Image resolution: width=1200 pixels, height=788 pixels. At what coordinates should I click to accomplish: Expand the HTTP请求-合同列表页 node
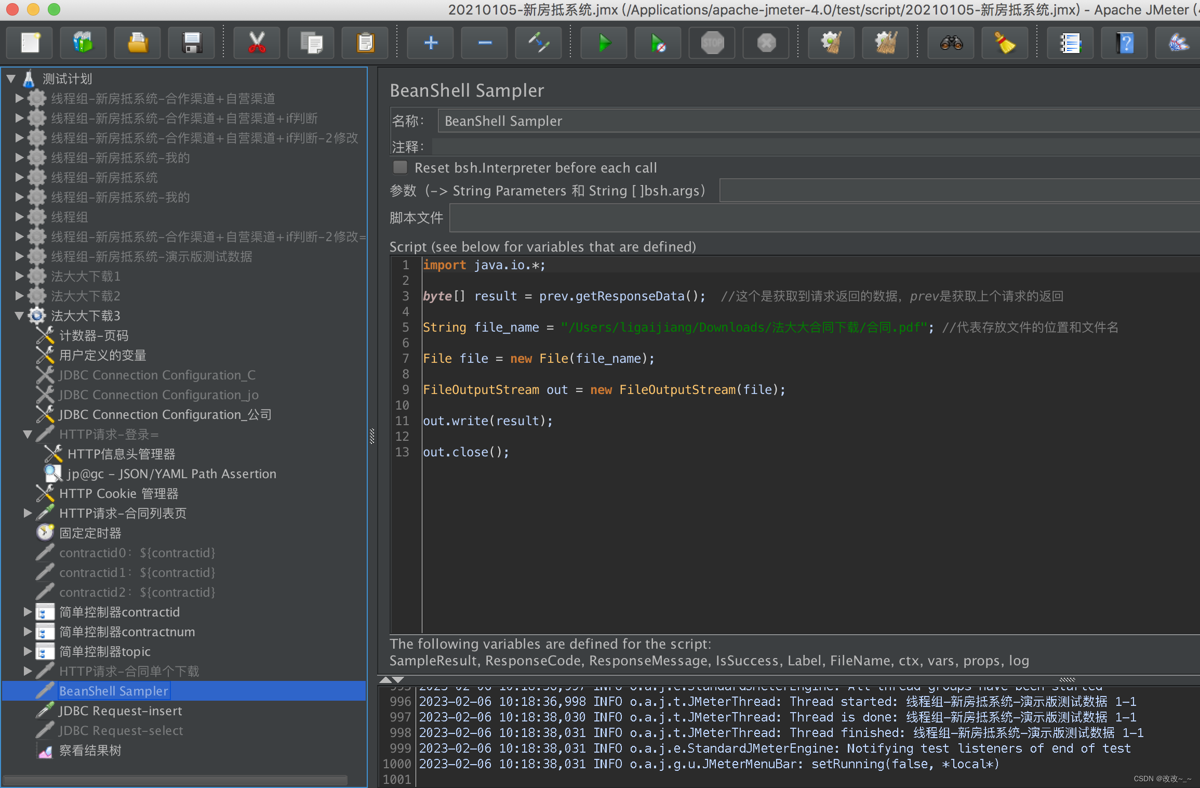click(28, 513)
